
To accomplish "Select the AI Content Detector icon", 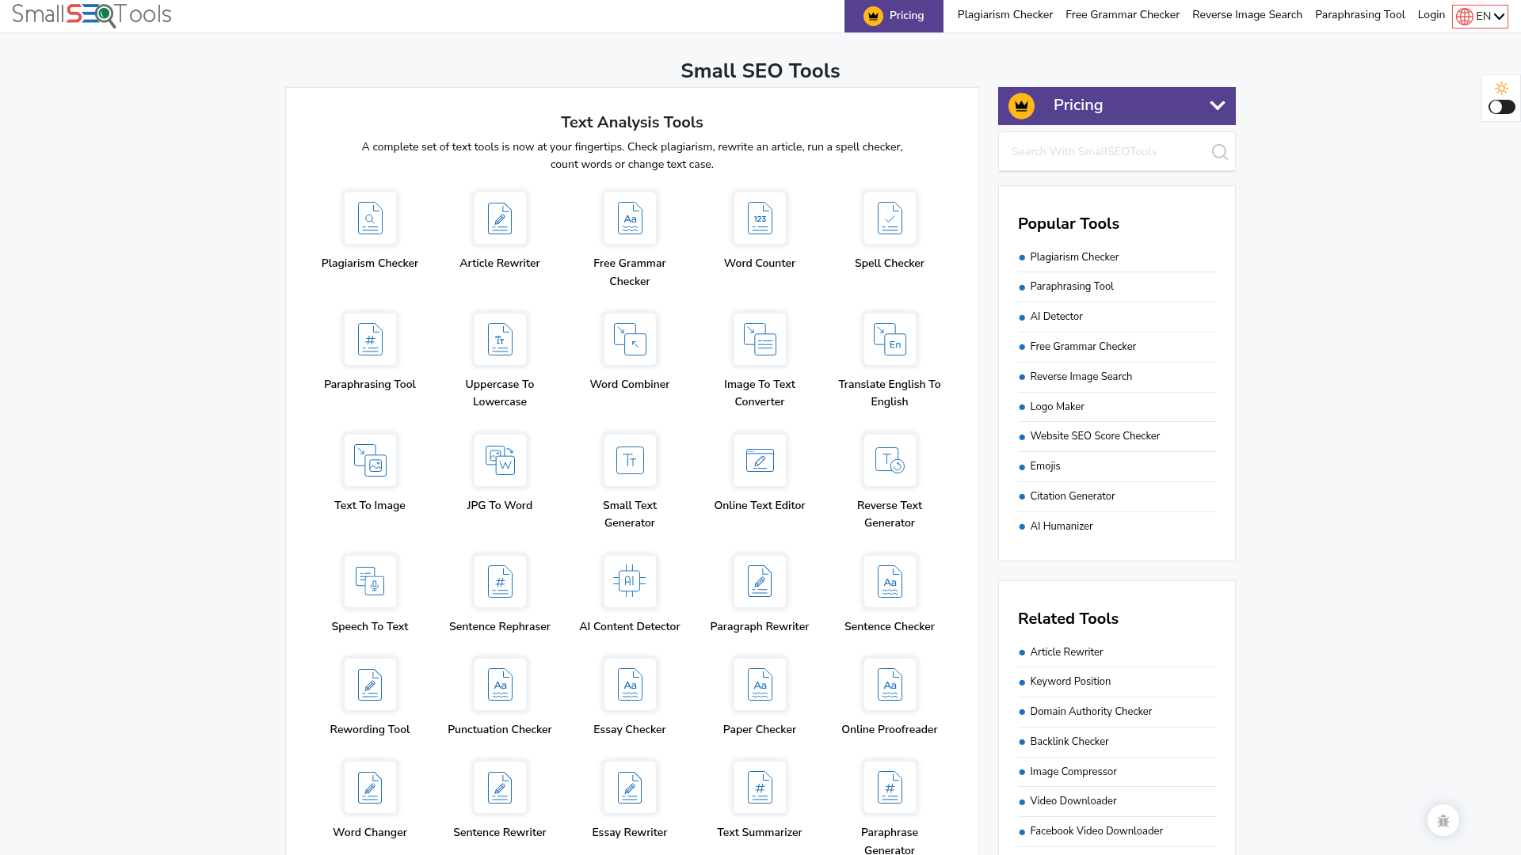I will point(629,581).
